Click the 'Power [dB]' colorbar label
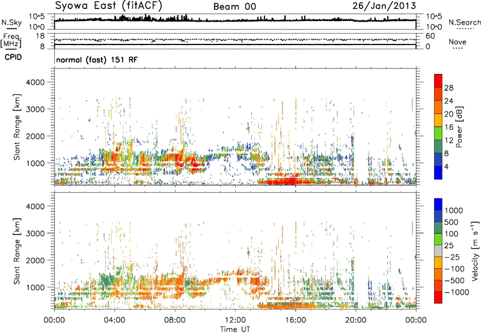The image size is (481, 333). click(459, 127)
